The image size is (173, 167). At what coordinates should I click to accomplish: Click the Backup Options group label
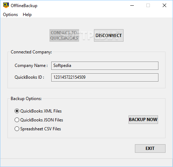point(26,99)
